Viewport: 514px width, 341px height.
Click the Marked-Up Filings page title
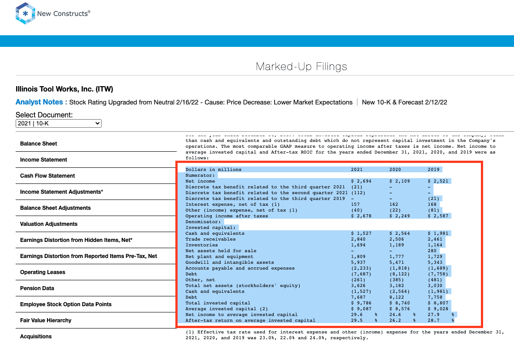click(301, 67)
